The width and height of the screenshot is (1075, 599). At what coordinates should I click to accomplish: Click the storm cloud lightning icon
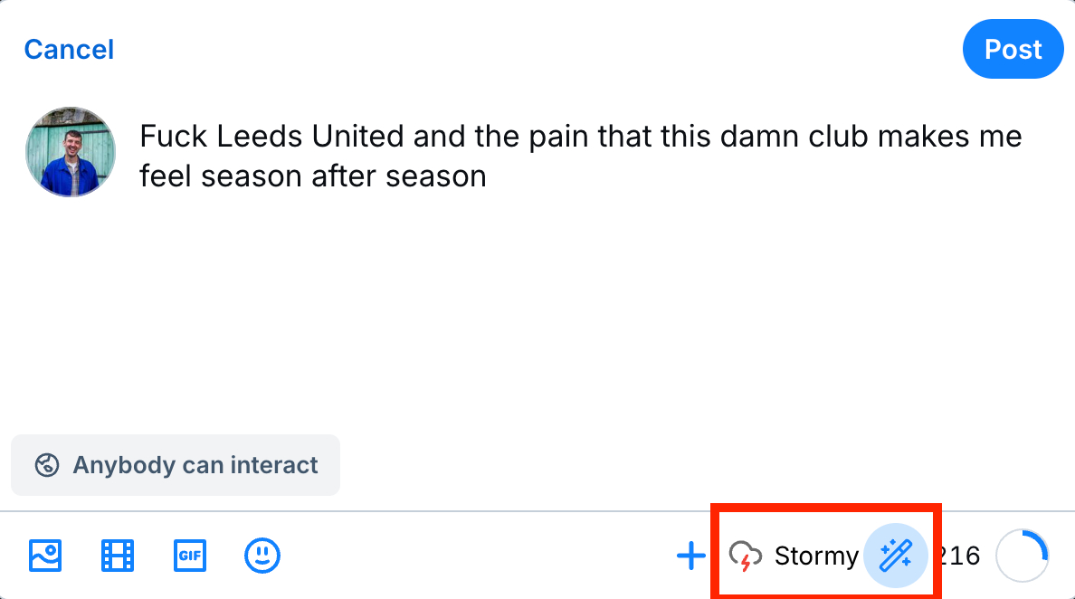(x=746, y=555)
